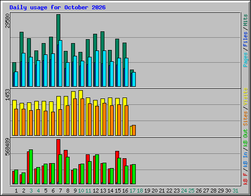Click the "Hits" legend label
This screenshot has height=196, width=251.
click(x=245, y=20)
